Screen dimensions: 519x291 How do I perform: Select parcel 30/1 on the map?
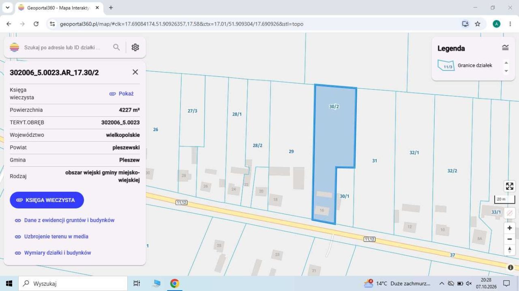(345, 196)
